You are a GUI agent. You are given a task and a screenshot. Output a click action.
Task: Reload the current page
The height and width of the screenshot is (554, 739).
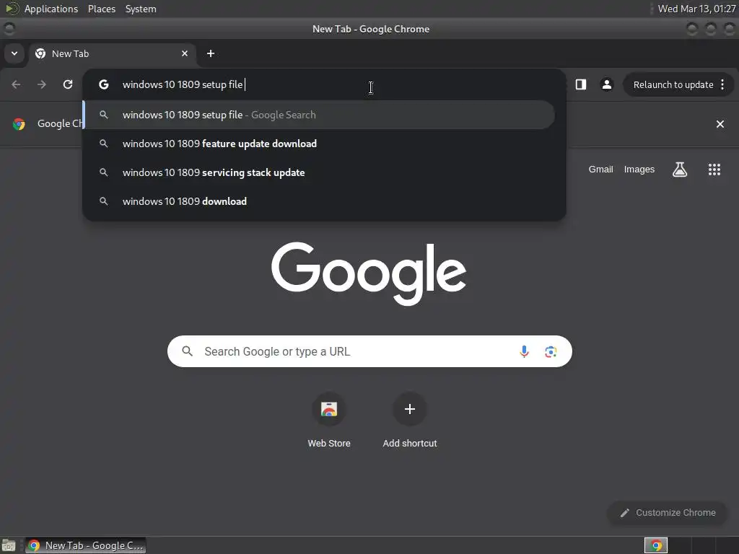click(68, 84)
